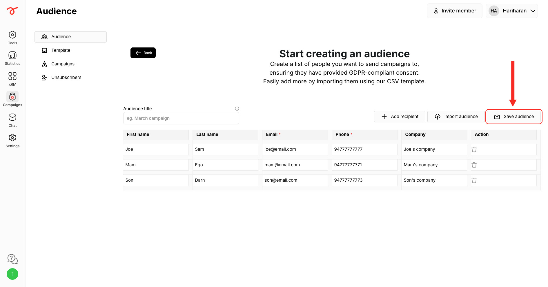The width and height of the screenshot is (548, 287).
Task: Click the Darn last name cell
Action: (226, 180)
